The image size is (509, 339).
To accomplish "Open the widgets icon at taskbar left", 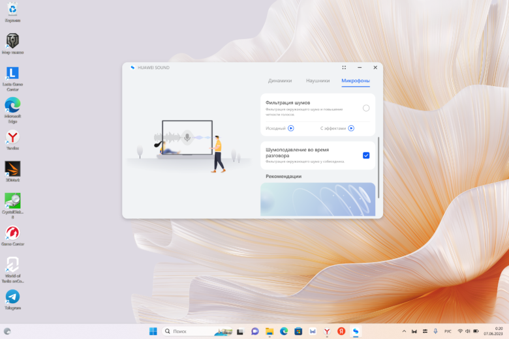I will pyautogui.click(x=7, y=331).
